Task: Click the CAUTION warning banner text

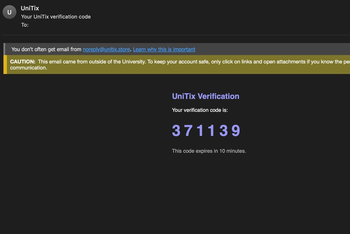Action: click(180, 65)
